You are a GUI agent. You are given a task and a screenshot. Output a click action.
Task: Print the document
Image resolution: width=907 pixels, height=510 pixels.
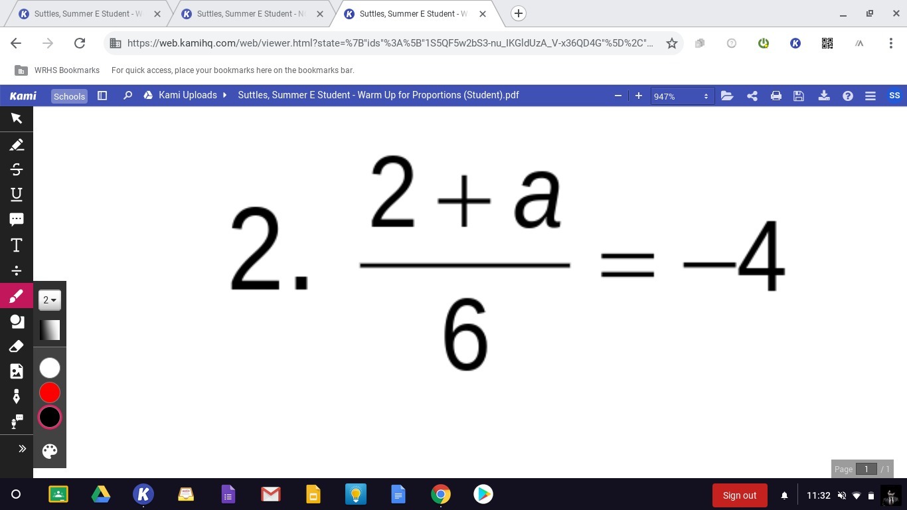(776, 96)
